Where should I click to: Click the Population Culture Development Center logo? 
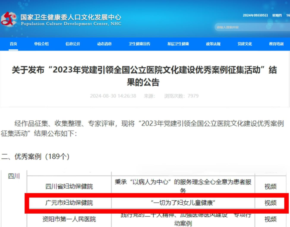coord(9,19)
